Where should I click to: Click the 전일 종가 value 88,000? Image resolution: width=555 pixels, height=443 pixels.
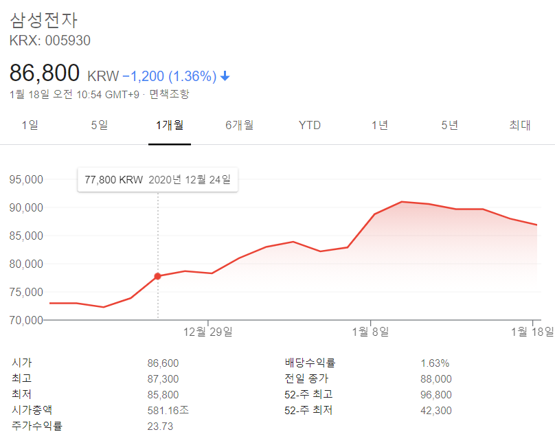click(436, 379)
